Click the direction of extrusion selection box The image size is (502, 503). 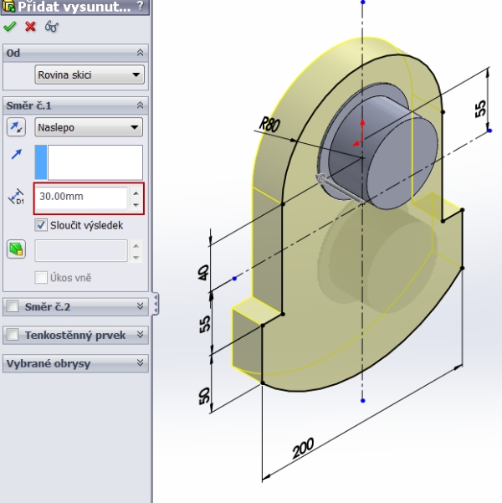tap(89, 162)
